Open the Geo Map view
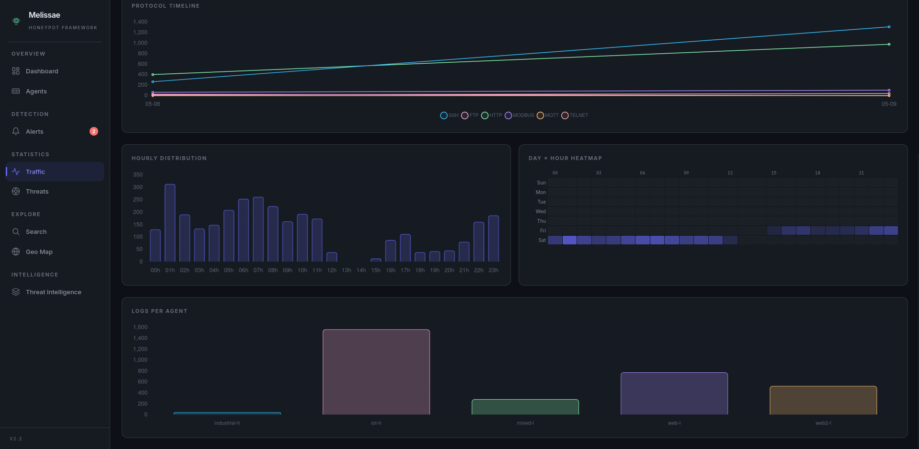The width and height of the screenshot is (919, 449). (x=55, y=252)
